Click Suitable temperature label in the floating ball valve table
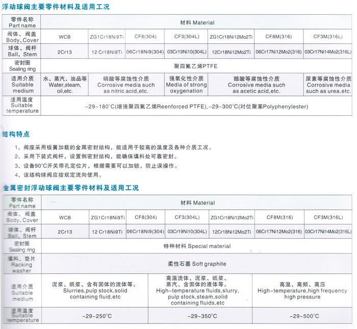 point(22,105)
